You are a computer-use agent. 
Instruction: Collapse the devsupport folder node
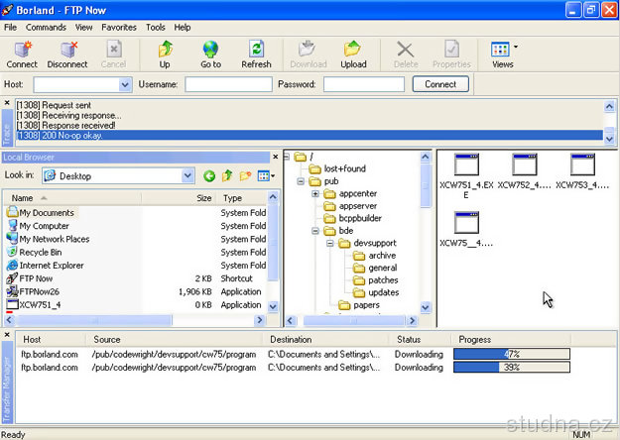[330, 243]
